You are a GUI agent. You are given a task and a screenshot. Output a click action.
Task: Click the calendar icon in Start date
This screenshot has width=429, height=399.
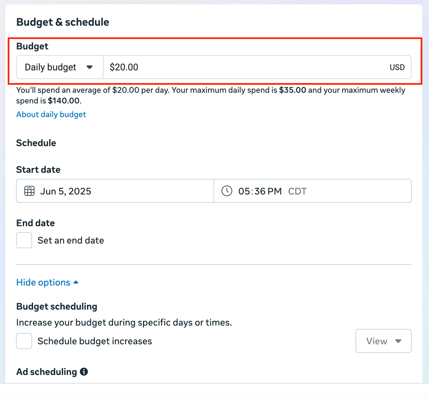click(x=29, y=191)
